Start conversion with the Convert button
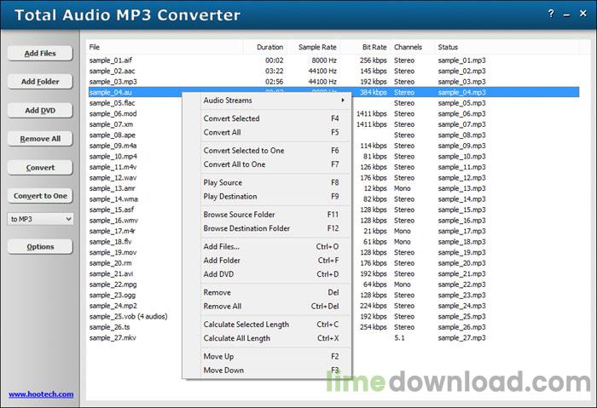 coord(40,167)
